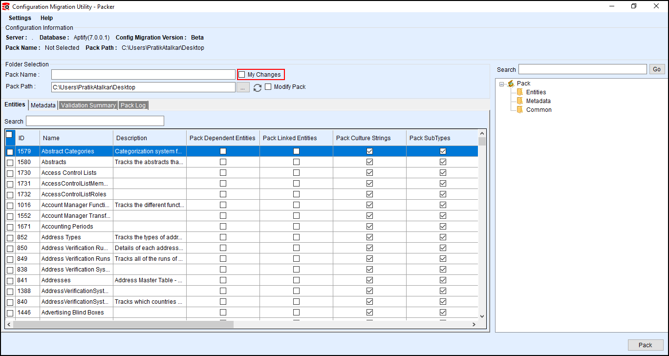Check the row checkbox for Abstracts
This screenshot has height=356, width=669.
click(10, 162)
